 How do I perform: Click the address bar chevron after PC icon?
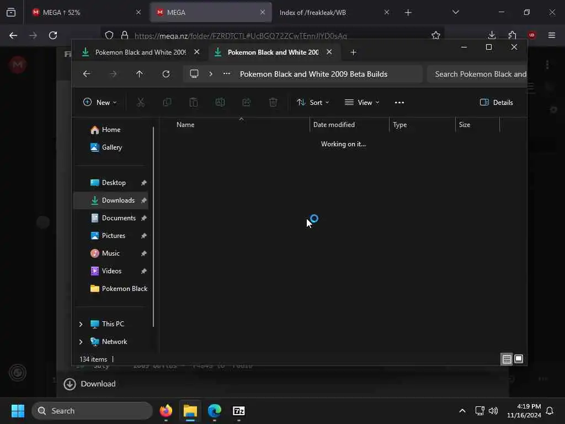click(211, 74)
